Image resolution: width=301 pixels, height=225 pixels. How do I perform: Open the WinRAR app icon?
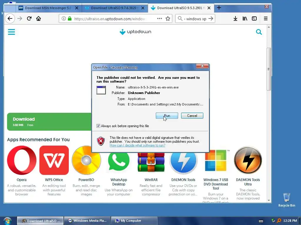coord(151,162)
